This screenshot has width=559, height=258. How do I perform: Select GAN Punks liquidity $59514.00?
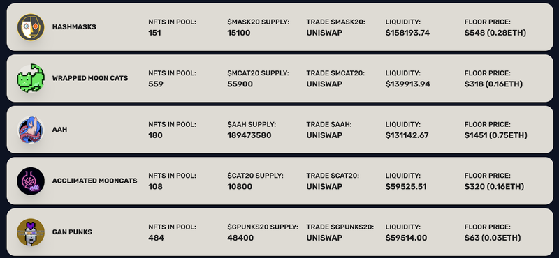point(406,238)
